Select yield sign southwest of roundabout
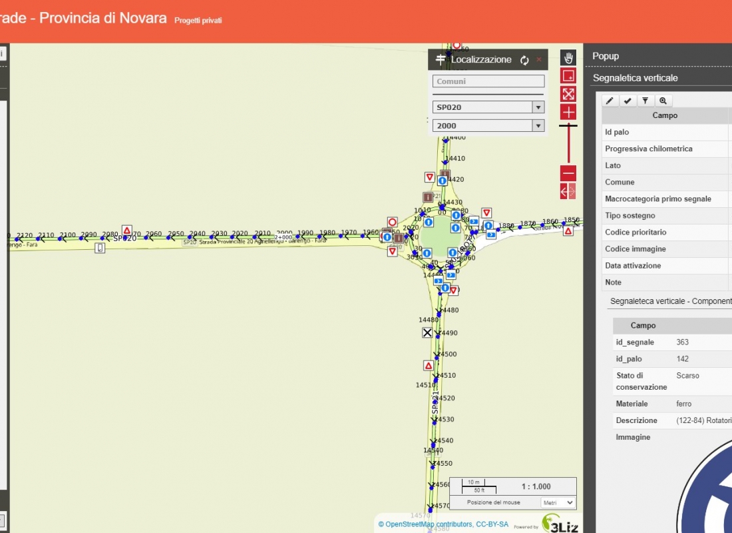 point(392,252)
